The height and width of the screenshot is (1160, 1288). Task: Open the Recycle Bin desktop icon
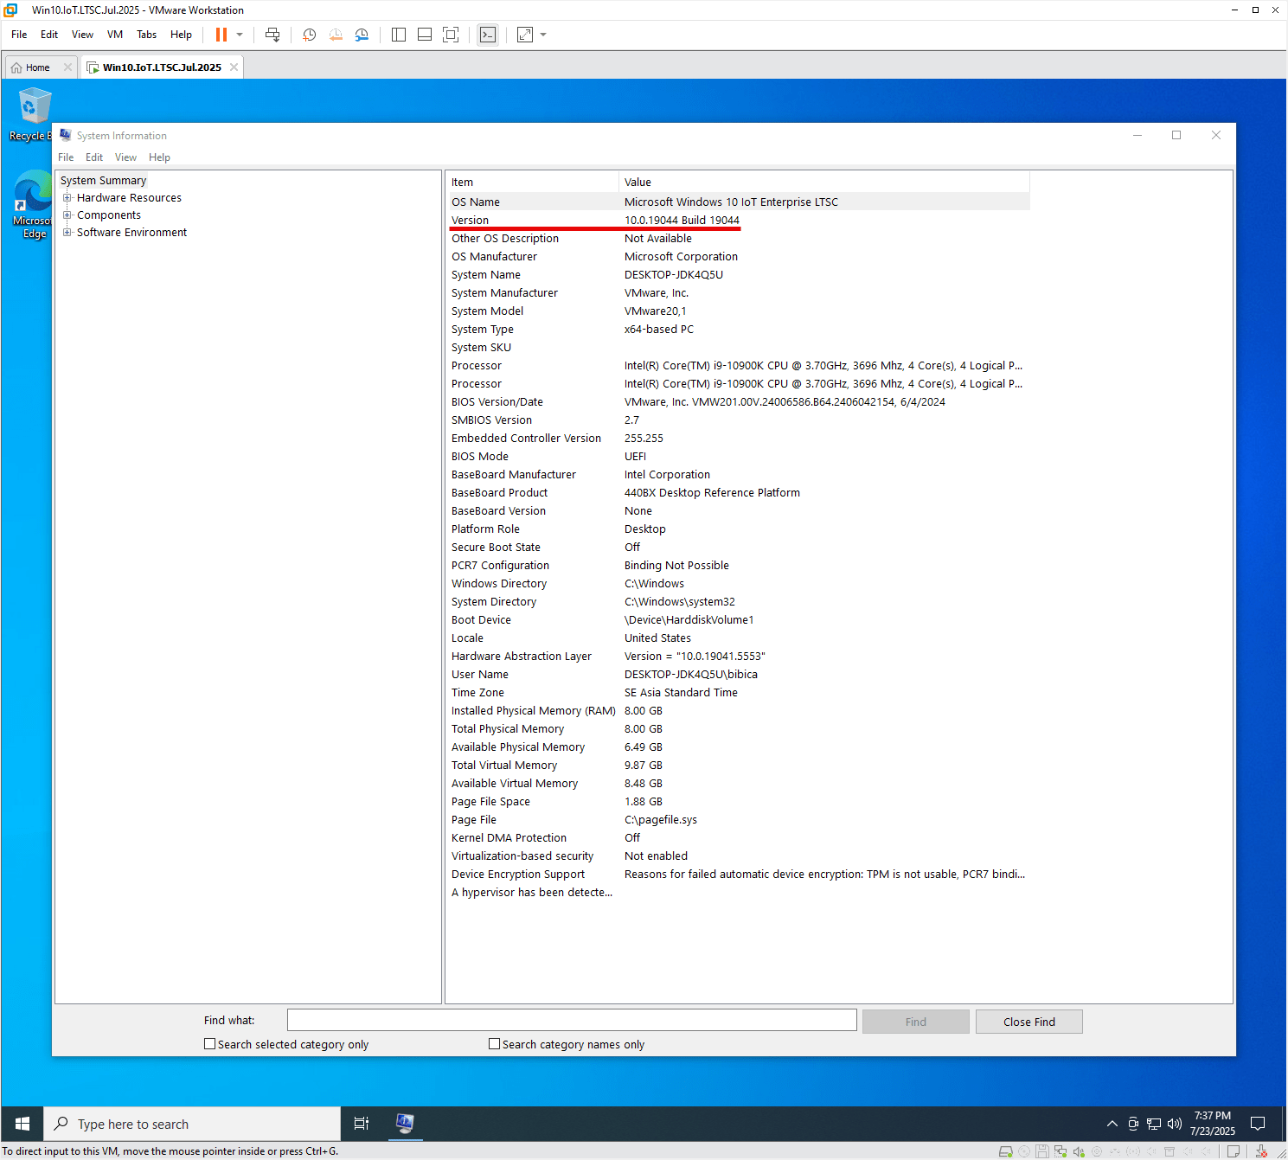(x=31, y=115)
